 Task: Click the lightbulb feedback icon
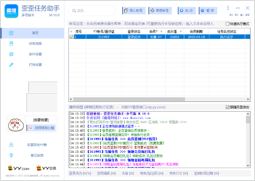pyautogui.click(x=11, y=155)
